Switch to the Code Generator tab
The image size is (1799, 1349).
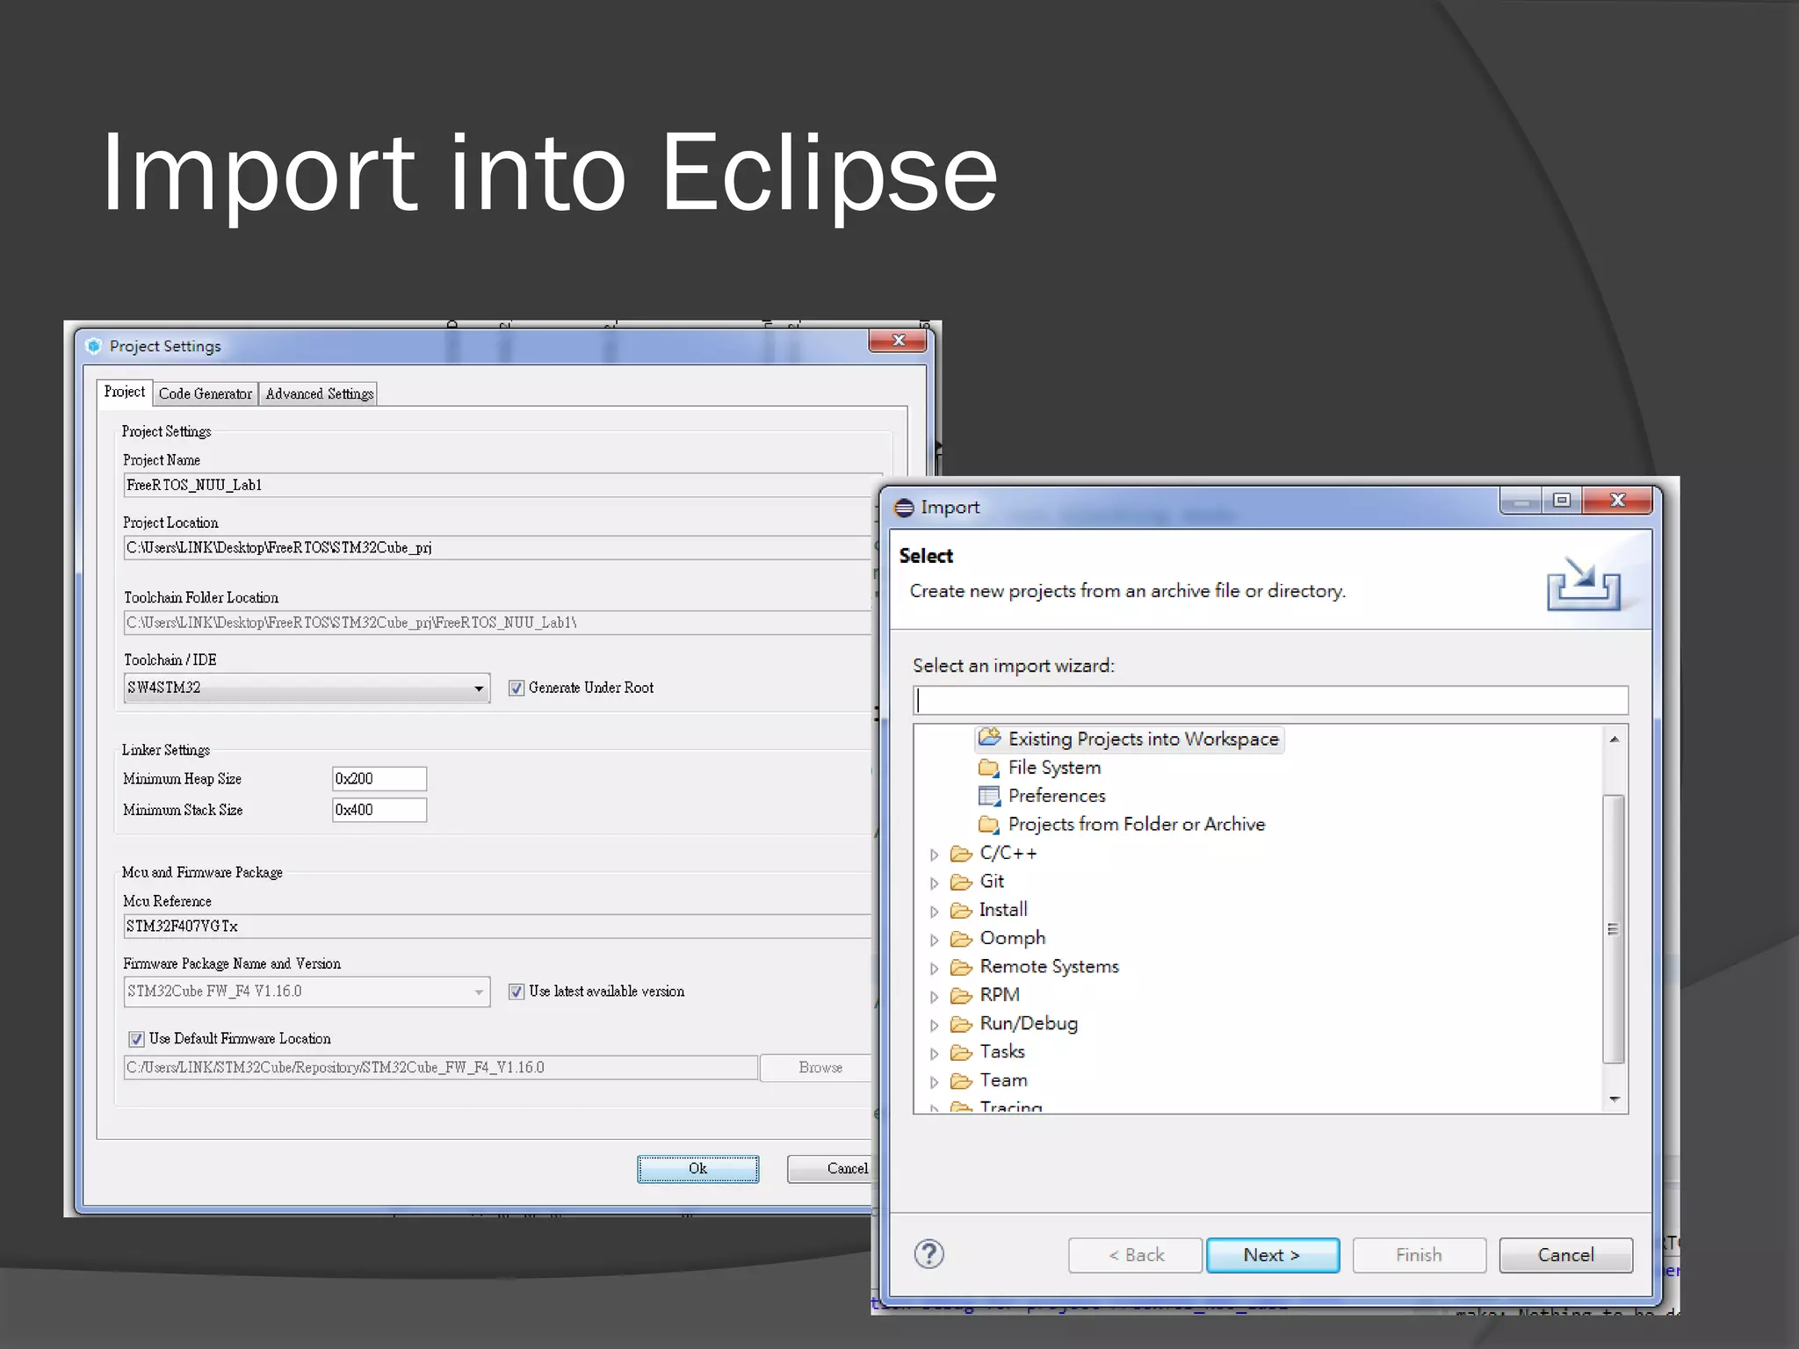pyautogui.click(x=205, y=393)
